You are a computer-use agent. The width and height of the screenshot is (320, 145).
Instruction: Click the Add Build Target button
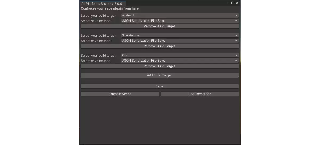pos(159,75)
